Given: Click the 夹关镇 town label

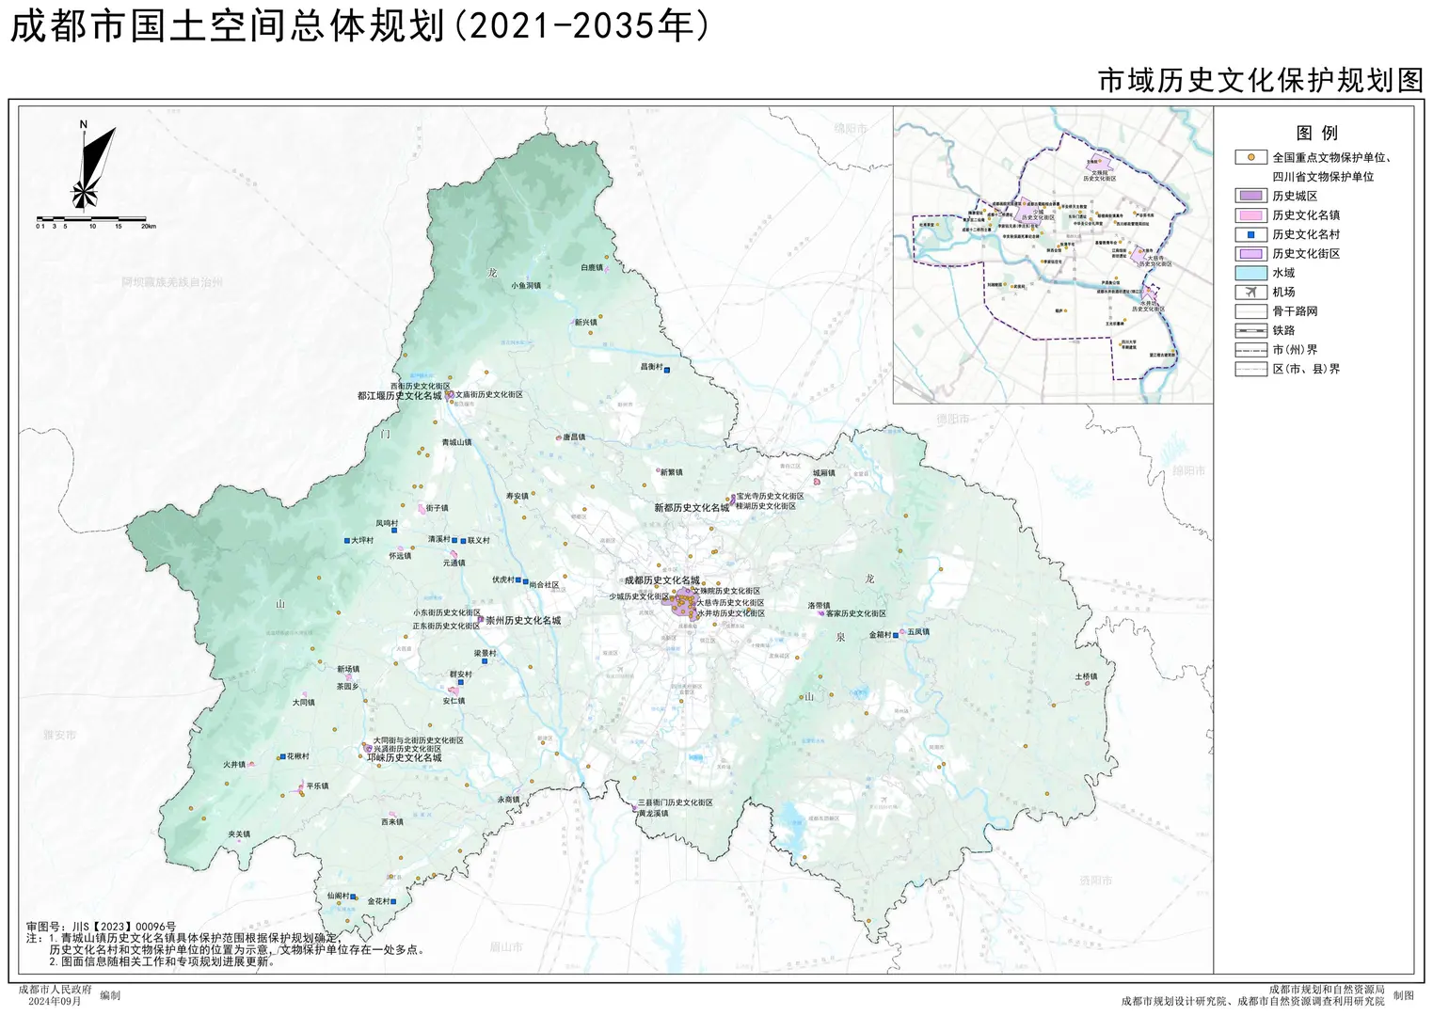Looking at the screenshot, I should click(239, 834).
